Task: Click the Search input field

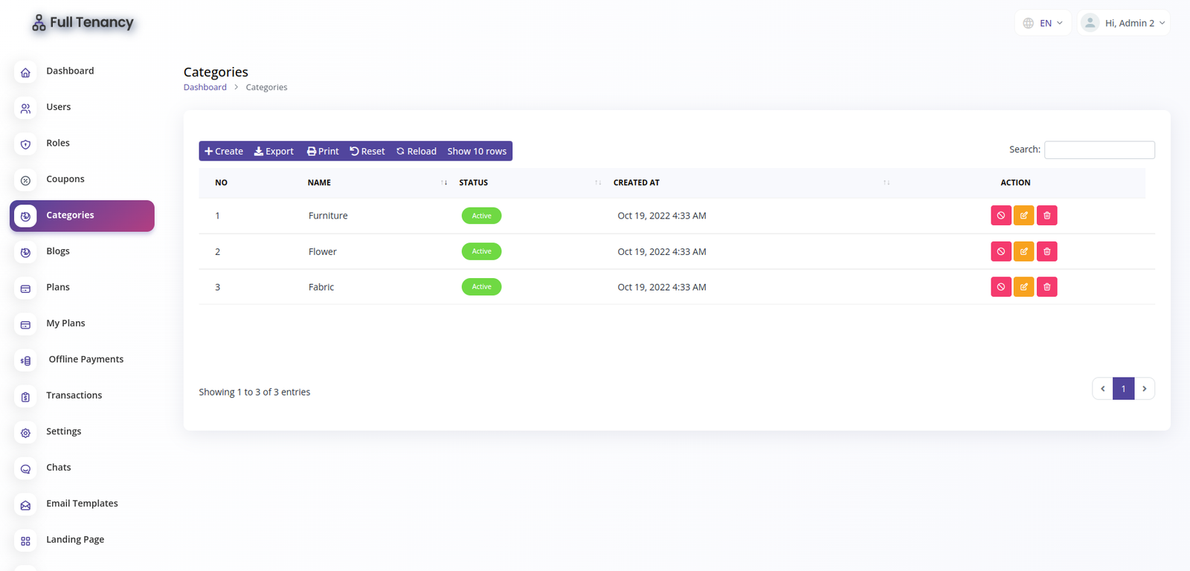Action: (x=1099, y=150)
